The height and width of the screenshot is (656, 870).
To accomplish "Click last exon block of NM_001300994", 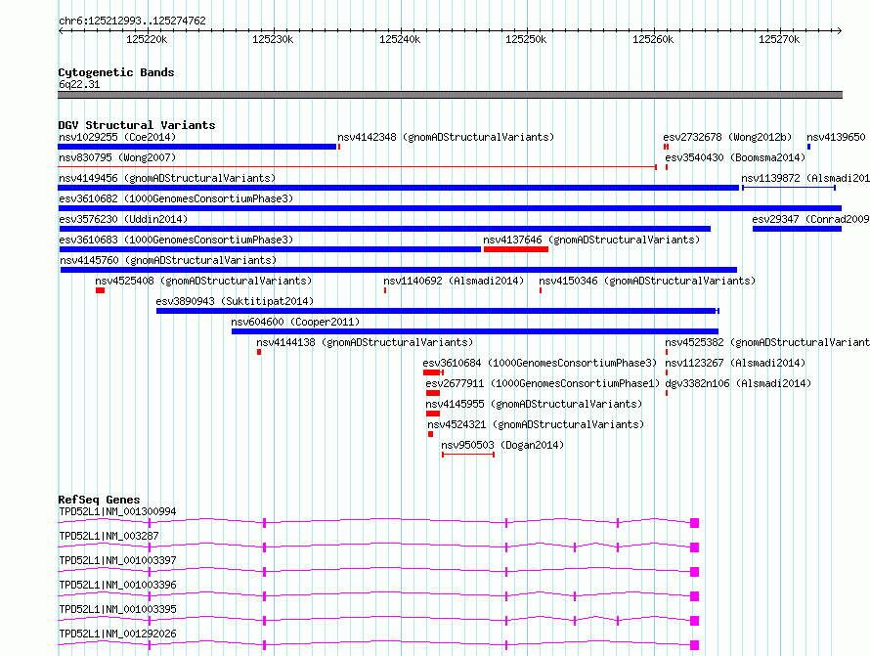I will point(694,523).
